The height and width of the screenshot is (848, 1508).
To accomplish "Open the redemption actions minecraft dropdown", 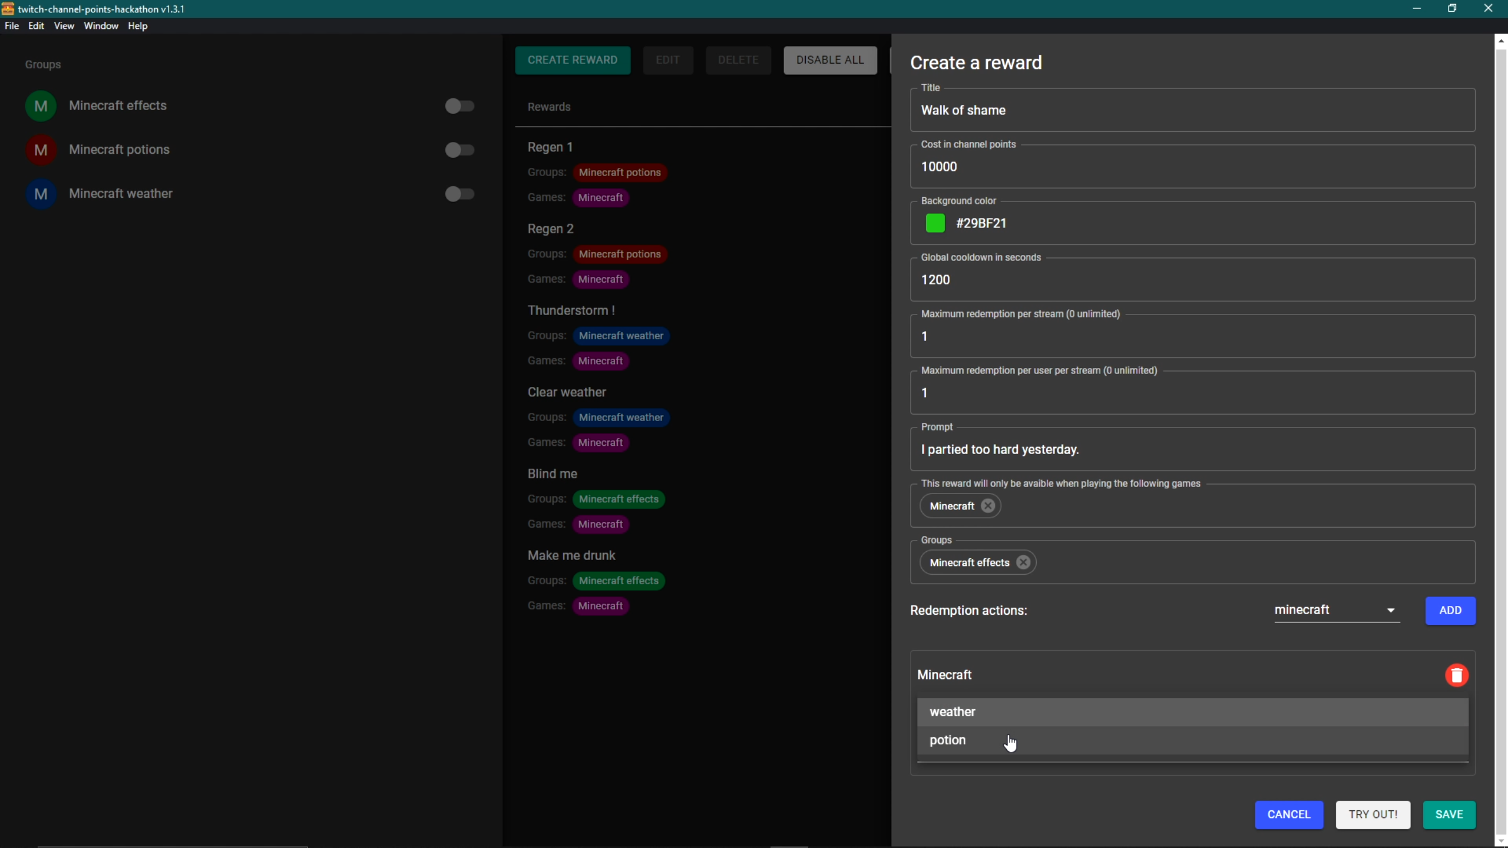I will pos(1336,610).
